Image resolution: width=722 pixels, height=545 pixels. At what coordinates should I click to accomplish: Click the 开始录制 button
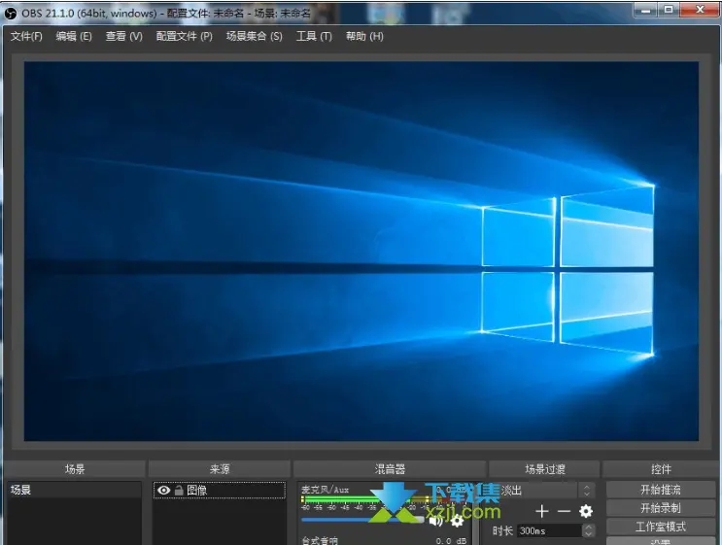(660, 508)
